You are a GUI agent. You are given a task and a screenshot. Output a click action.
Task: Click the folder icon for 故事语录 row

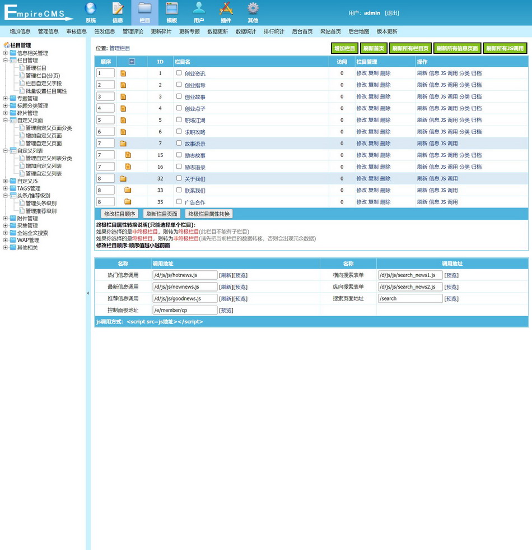point(123,144)
